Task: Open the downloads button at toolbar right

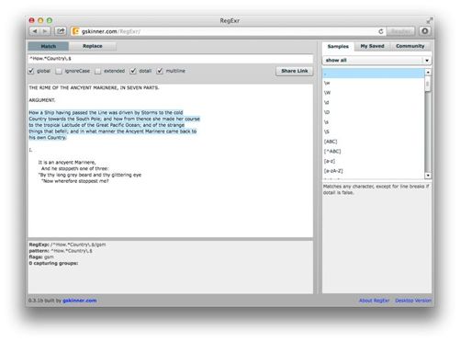Action: (425, 31)
